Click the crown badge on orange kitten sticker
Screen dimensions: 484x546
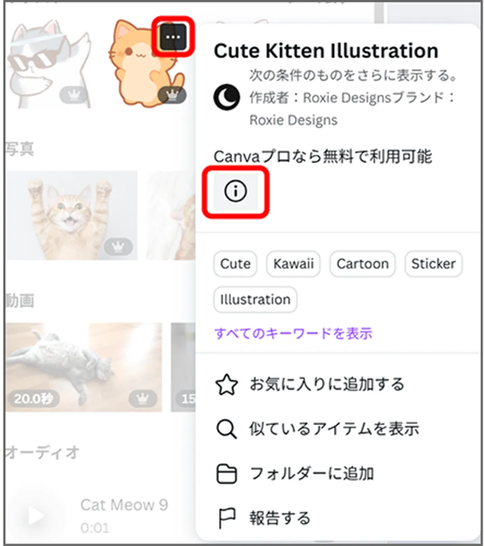pyautogui.click(x=172, y=95)
